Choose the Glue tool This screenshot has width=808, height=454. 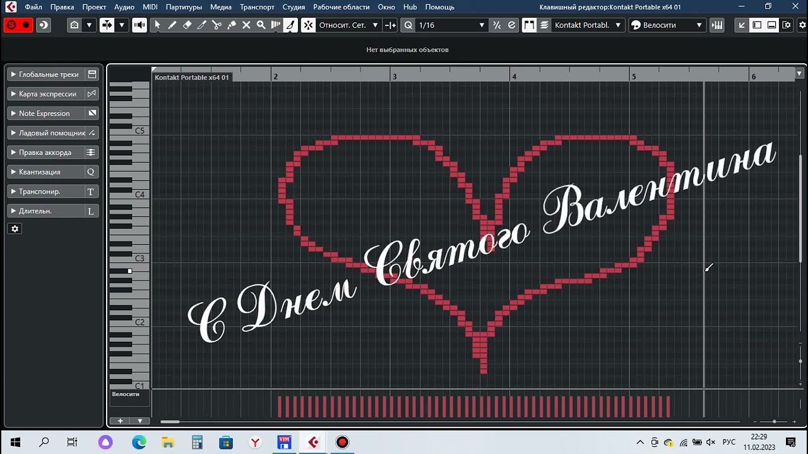(x=232, y=25)
